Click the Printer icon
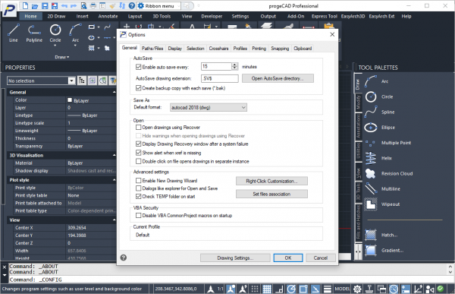Screen dimensions: 455x294 click(x=93, y=5)
